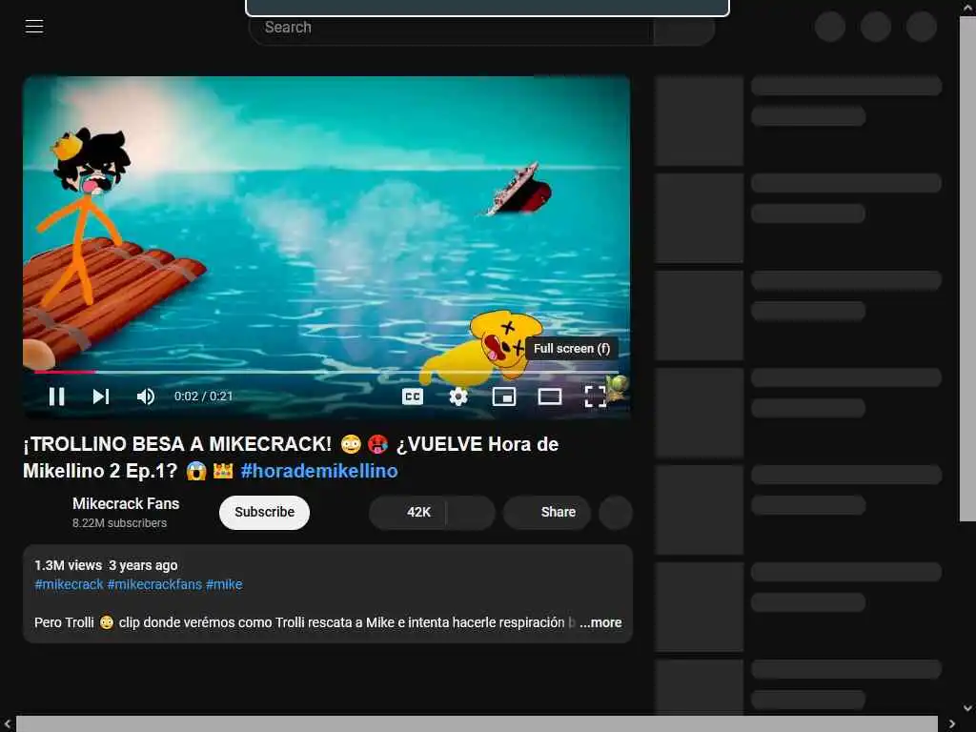Viewport: 976px width, 732px height.
Task: Click the scroll down arrow
Action: [967, 708]
